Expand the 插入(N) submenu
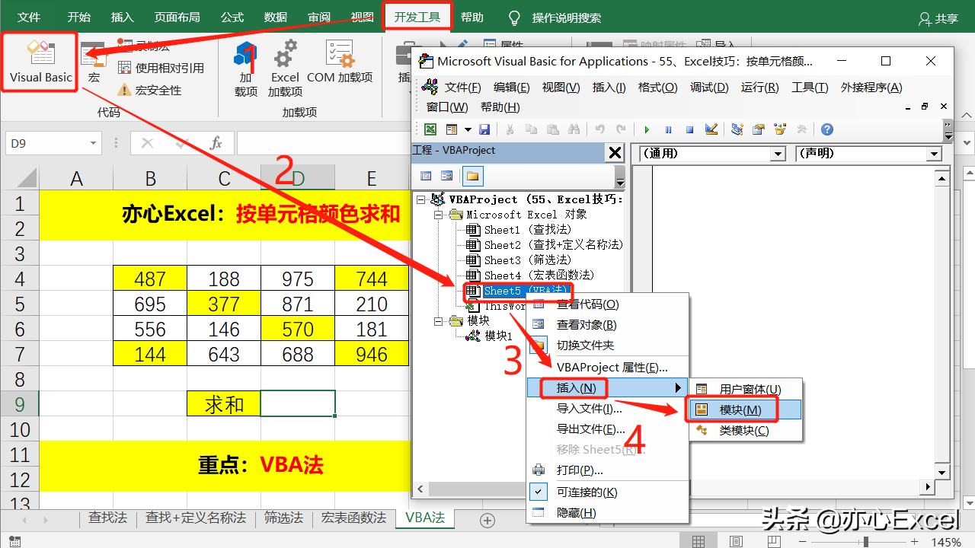 pos(608,388)
